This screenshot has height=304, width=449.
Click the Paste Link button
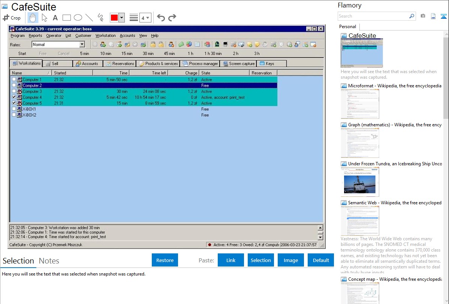tap(231, 260)
